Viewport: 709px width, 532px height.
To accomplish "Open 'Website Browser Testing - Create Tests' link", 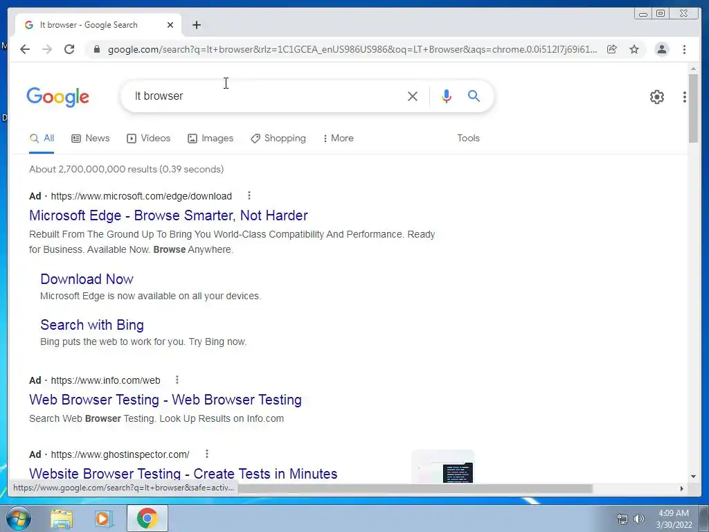I will click(x=183, y=474).
